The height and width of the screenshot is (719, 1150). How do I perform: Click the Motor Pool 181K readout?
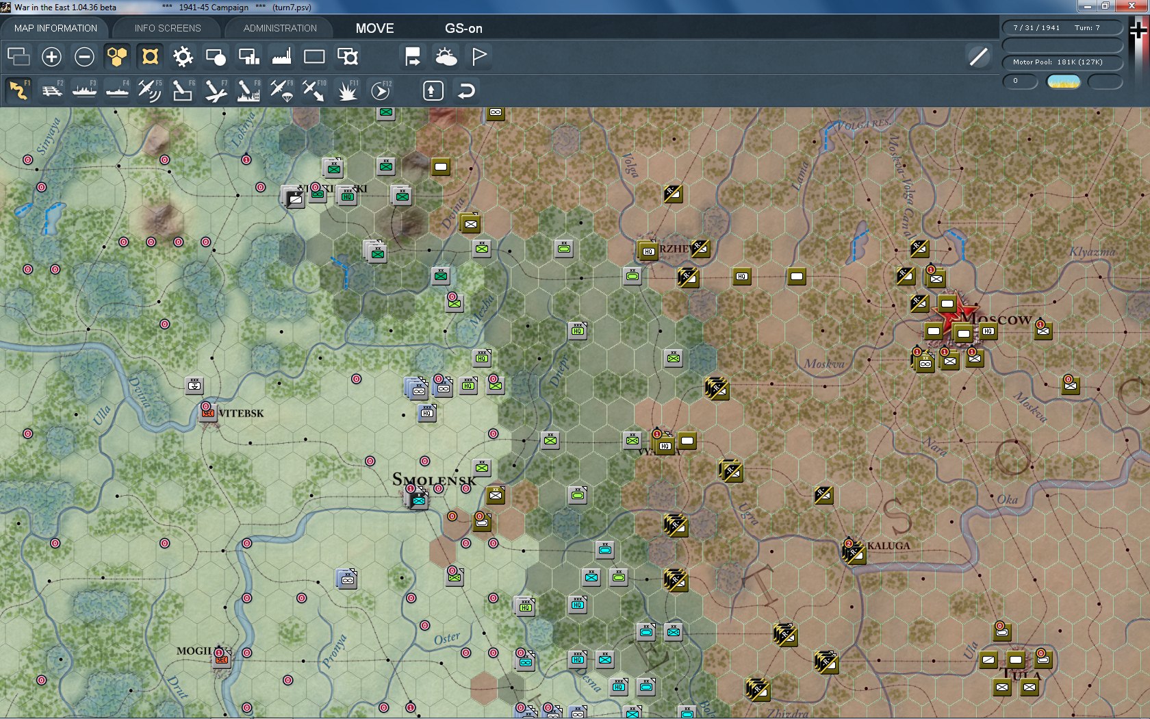(x=1062, y=62)
